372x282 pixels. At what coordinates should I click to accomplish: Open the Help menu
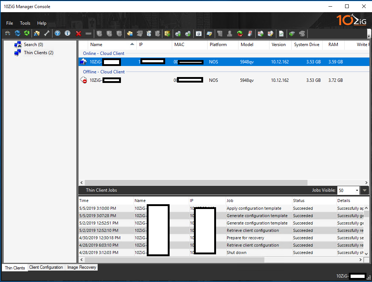click(x=42, y=23)
